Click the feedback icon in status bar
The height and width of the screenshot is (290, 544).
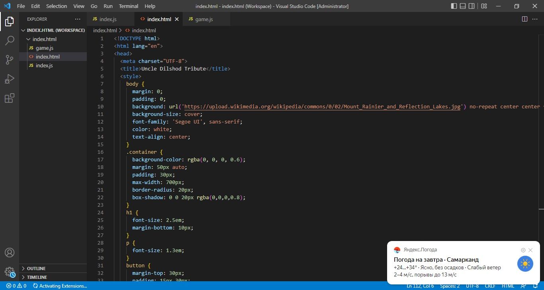[524, 286]
